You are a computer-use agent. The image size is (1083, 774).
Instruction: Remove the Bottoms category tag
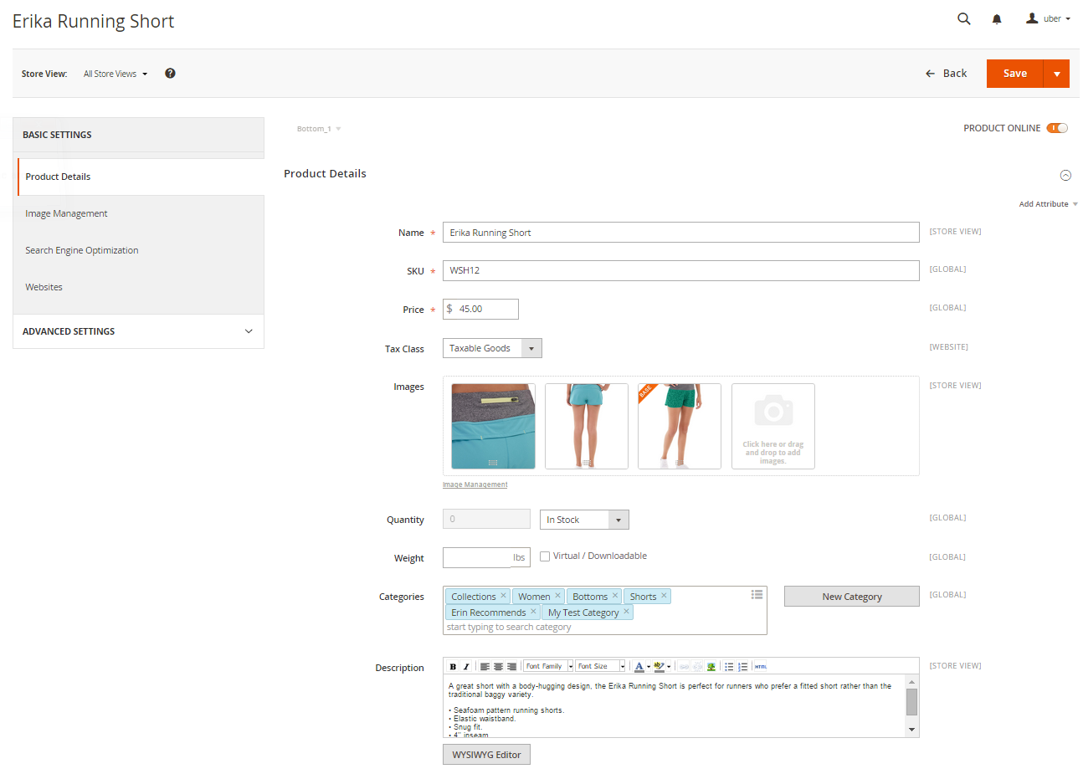click(x=615, y=596)
